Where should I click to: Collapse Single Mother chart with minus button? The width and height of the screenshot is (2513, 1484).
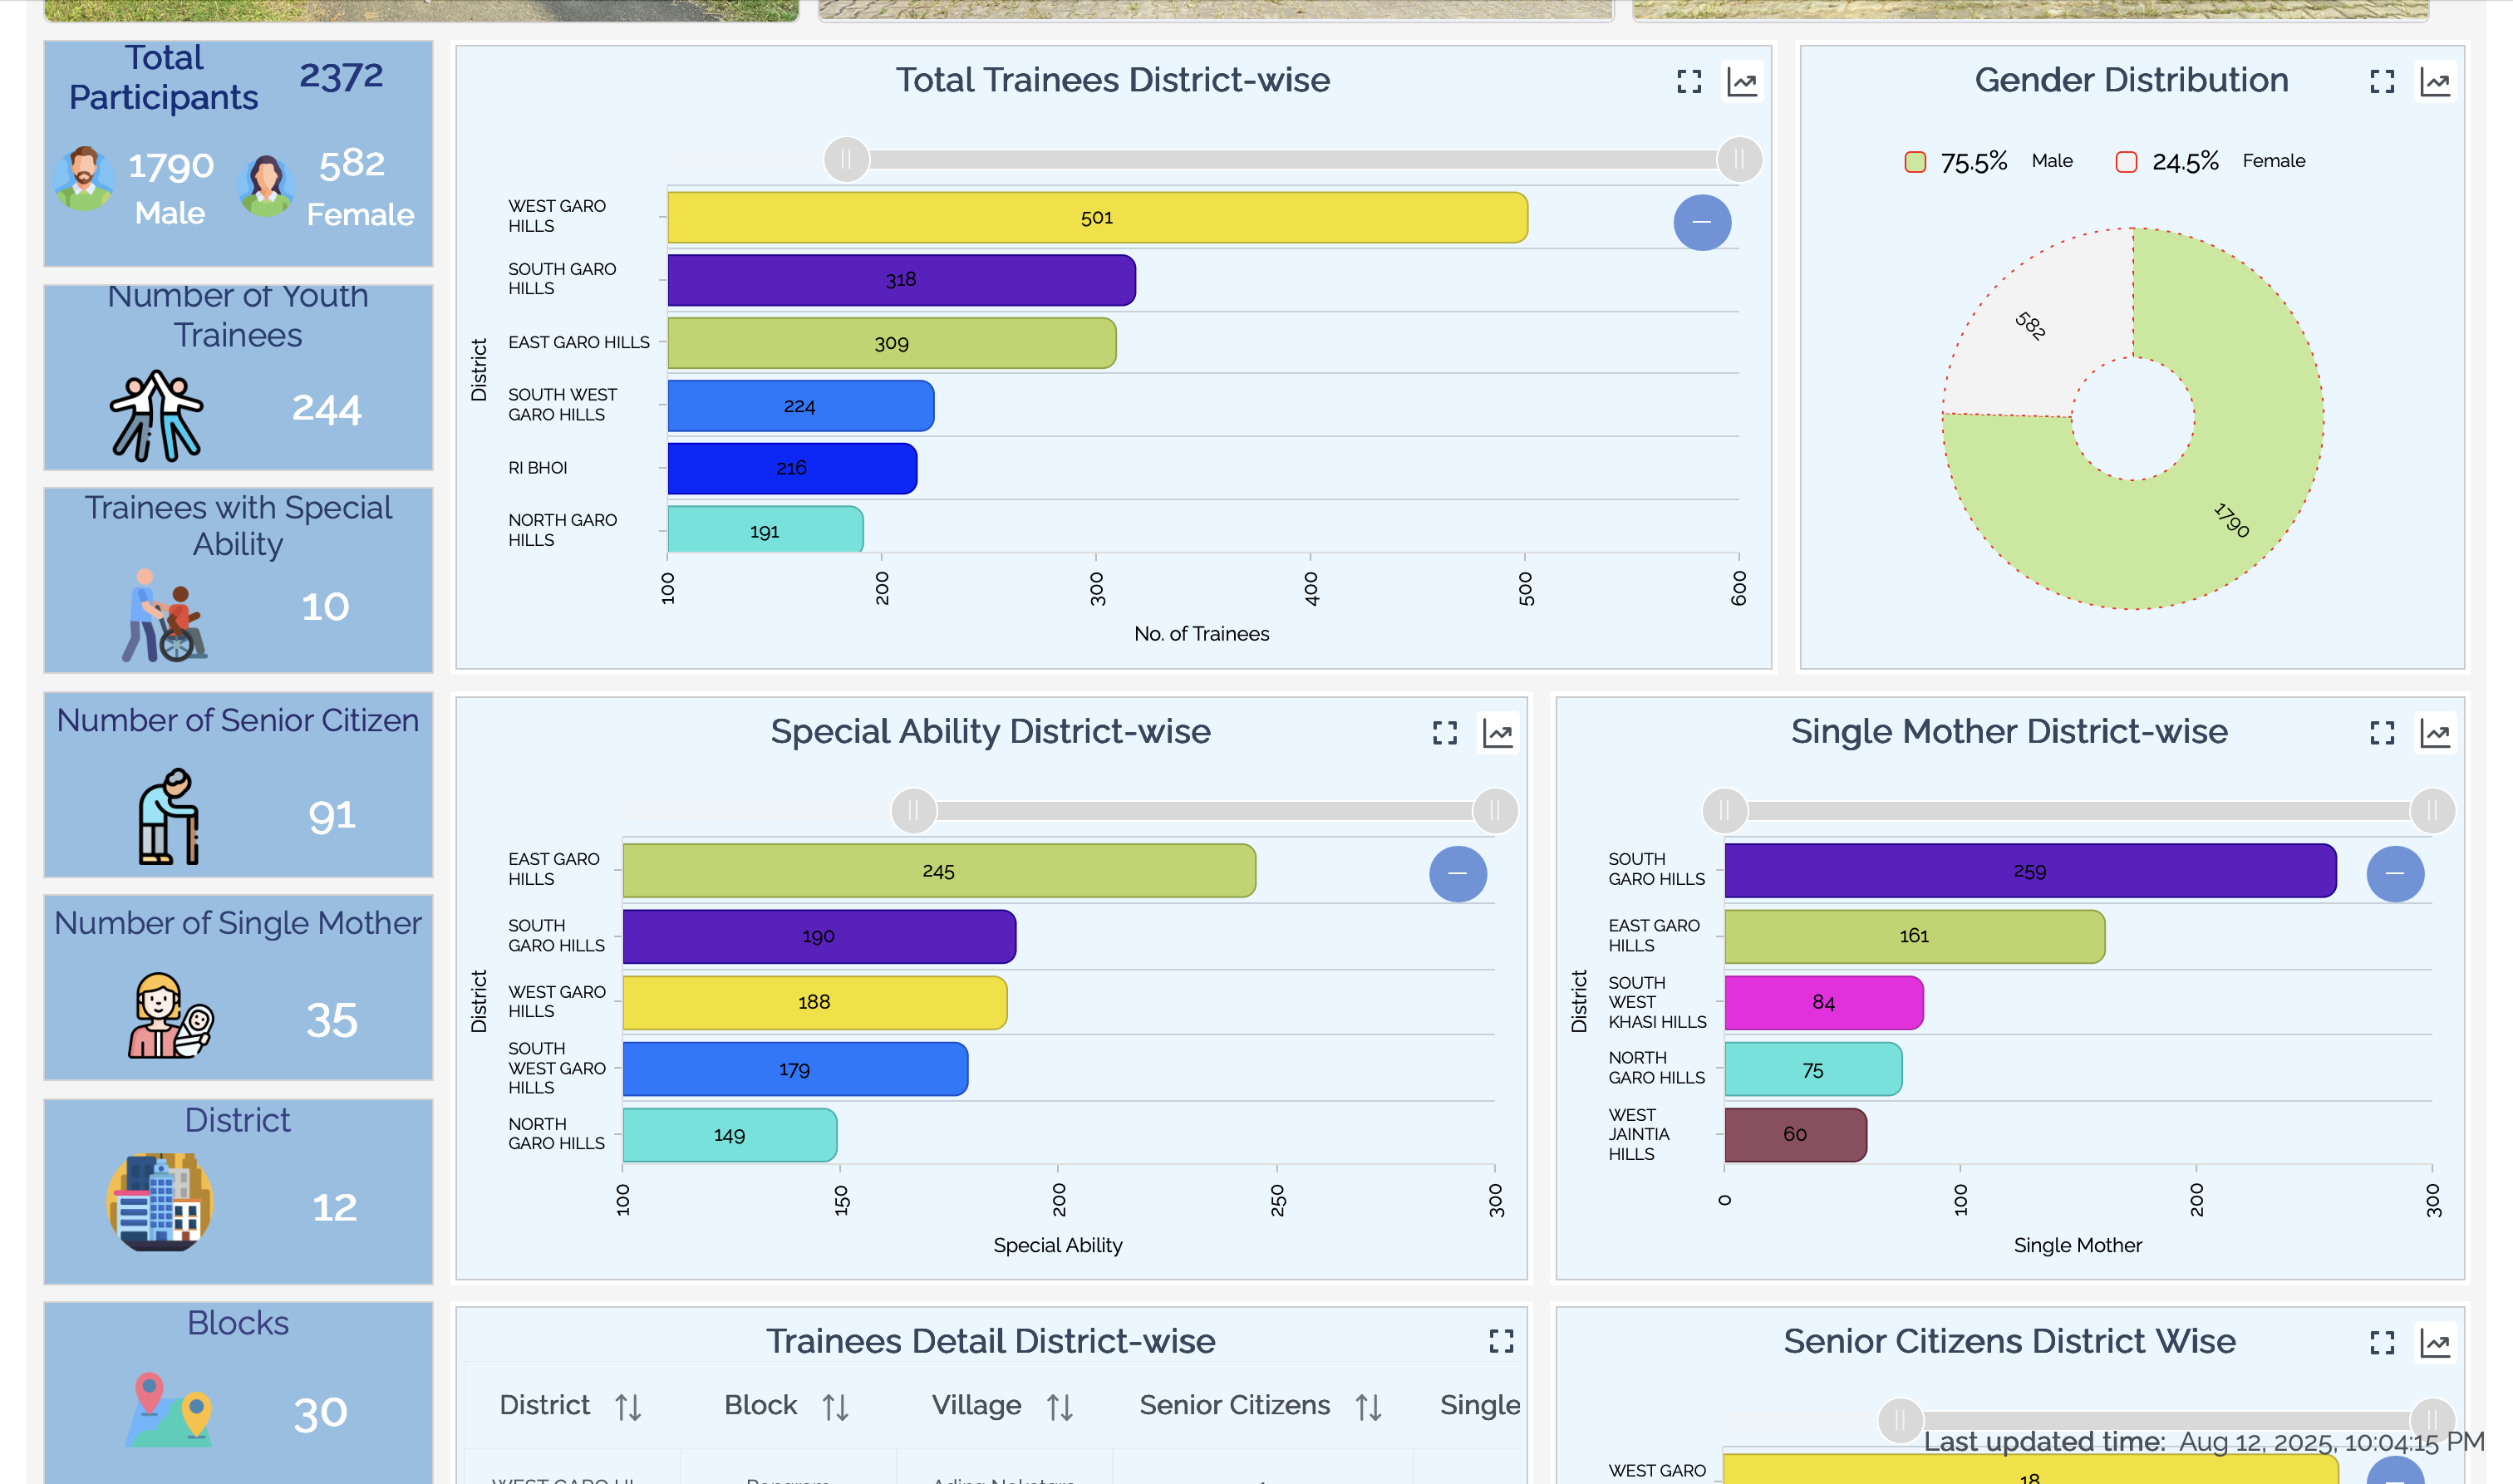2396,873
